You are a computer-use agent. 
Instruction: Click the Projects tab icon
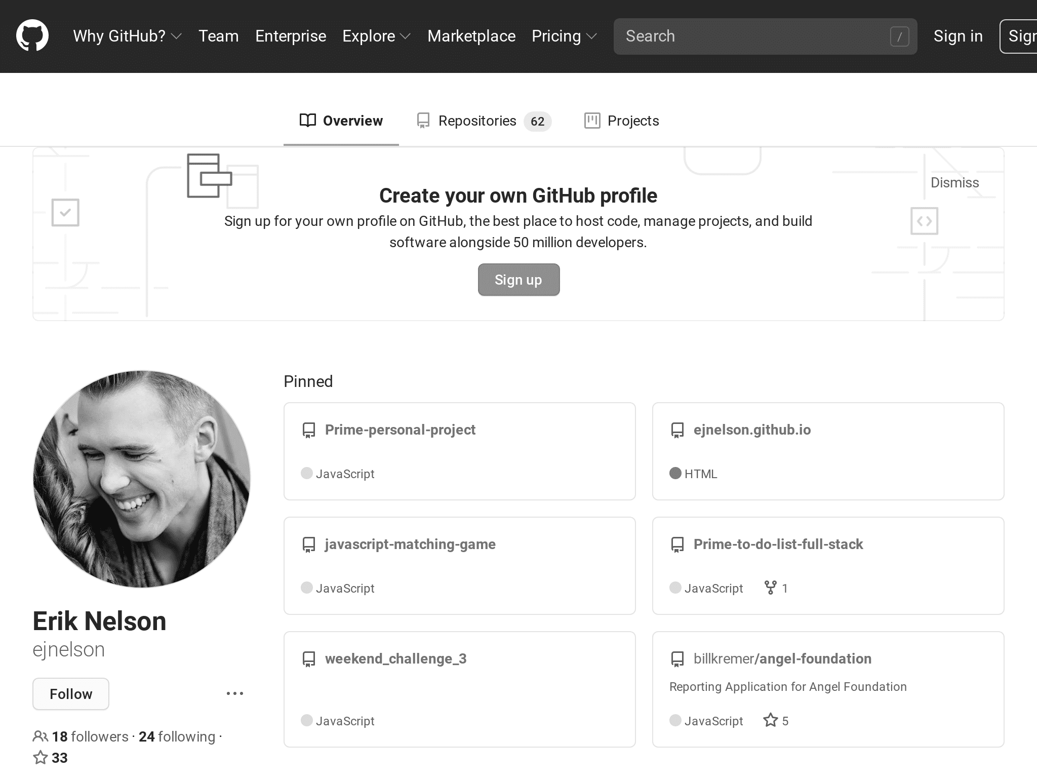(x=592, y=120)
